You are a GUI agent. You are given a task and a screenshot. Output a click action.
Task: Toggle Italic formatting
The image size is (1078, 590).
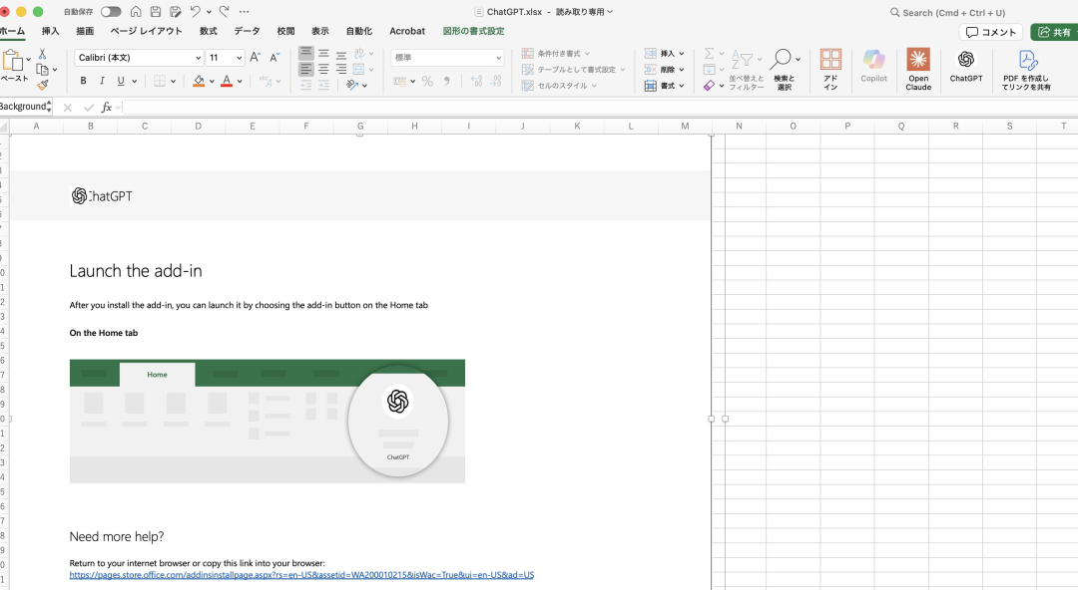click(x=102, y=81)
